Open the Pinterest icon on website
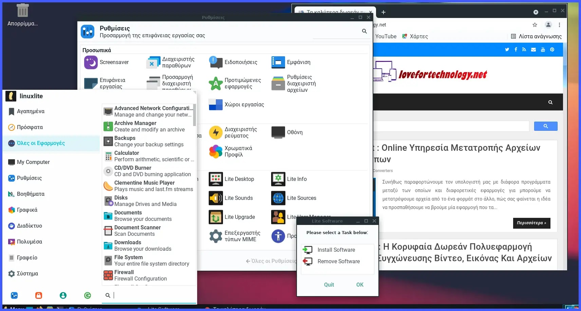The image size is (581, 311). (552, 49)
